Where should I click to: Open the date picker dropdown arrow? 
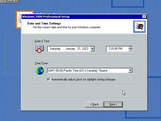tap(92, 49)
